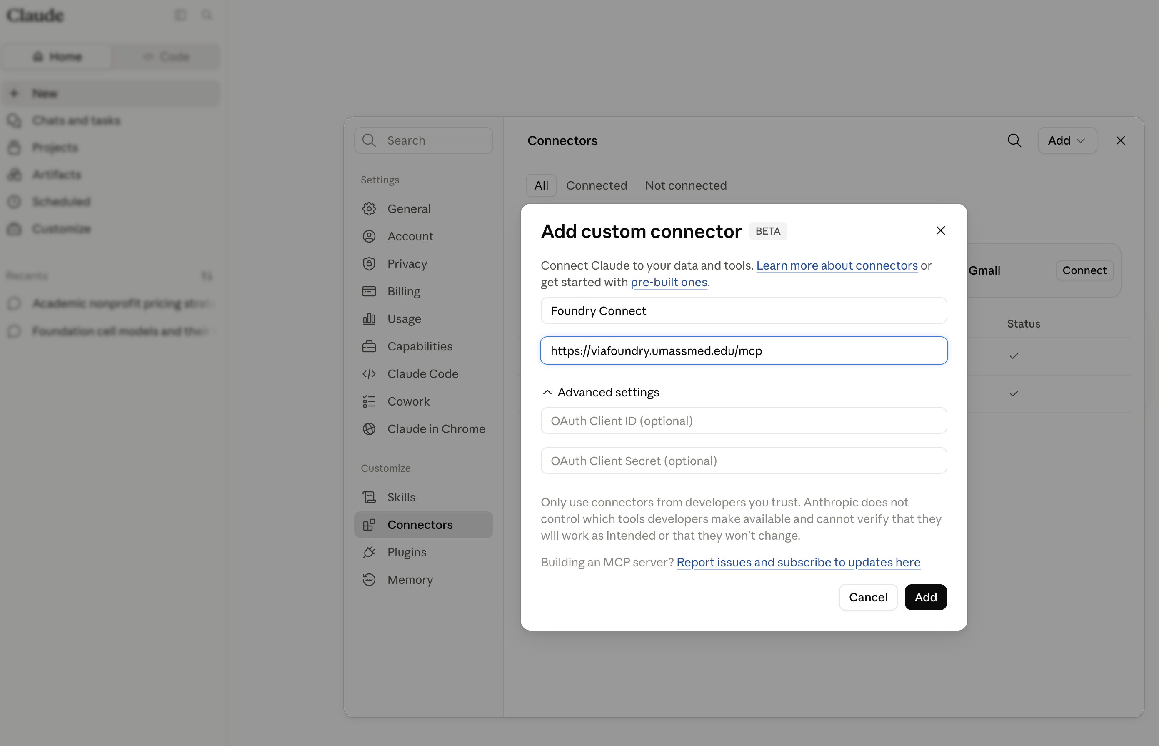Viewport: 1159px width, 746px height.
Task: Open the Add dropdown in Connectors header
Action: [x=1067, y=140]
